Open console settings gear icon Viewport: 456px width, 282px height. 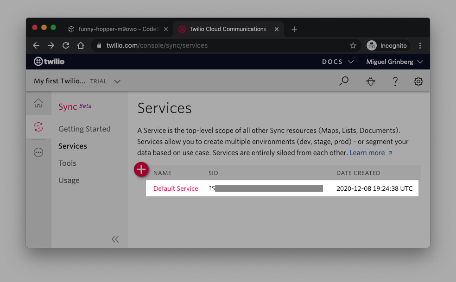(x=418, y=81)
